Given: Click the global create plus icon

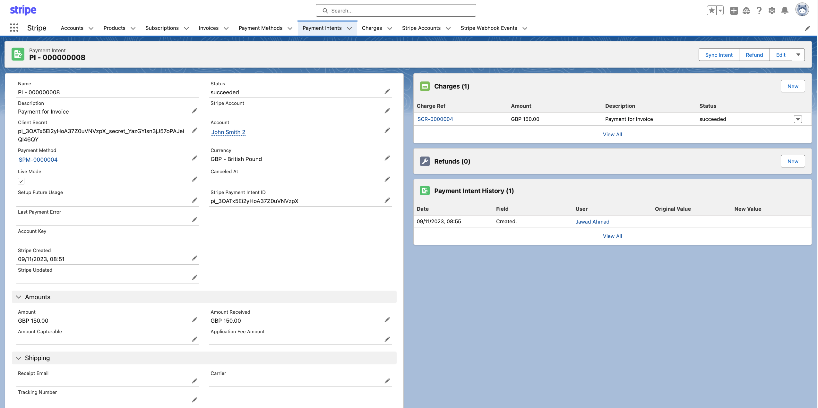Looking at the screenshot, I should [734, 11].
